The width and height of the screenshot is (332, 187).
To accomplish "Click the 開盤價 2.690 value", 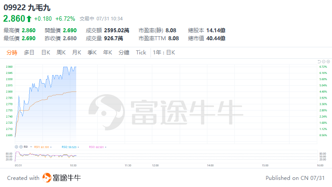I will pyautogui.click(x=69, y=31).
